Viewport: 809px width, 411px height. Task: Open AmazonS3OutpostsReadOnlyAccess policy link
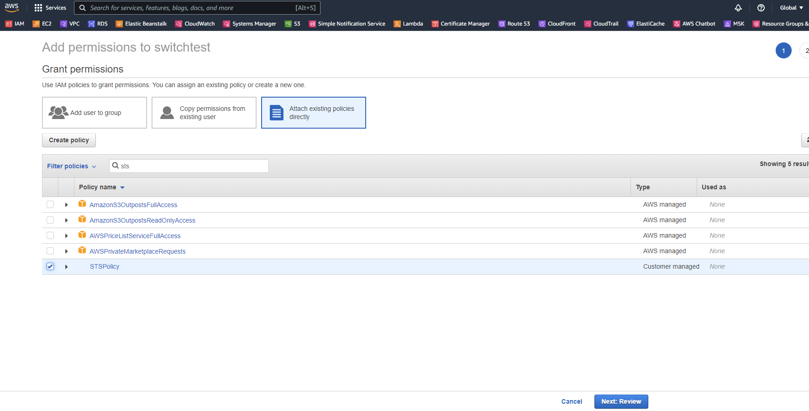point(142,220)
